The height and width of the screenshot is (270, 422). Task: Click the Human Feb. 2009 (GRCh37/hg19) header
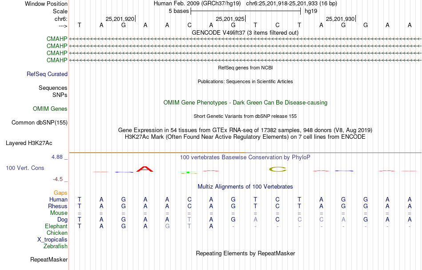pyautogui.click(x=198, y=4)
